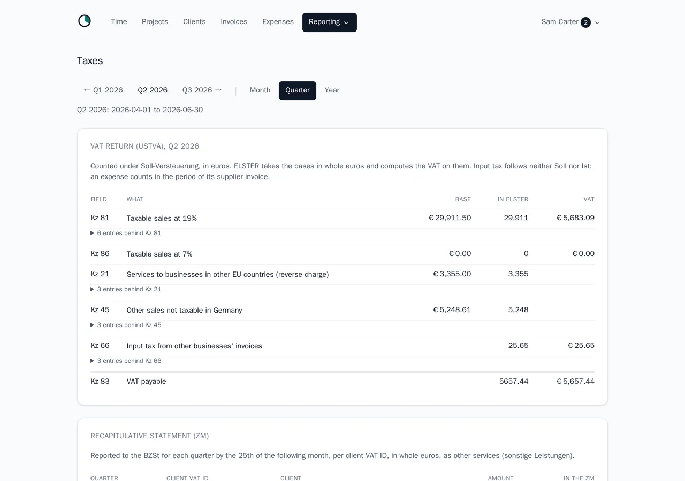This screenshot has width=685, height=481.
Task: Expand 6 entries behind Kz 81
Action: [126, 234]
